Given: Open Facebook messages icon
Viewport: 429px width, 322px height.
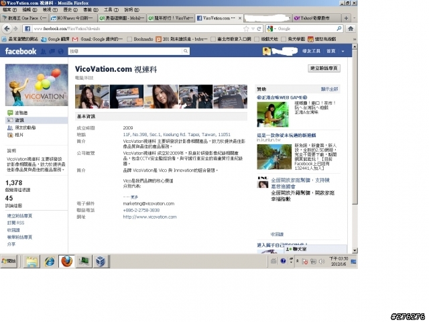Looking at the screenshot, I should tap(52, 51).
